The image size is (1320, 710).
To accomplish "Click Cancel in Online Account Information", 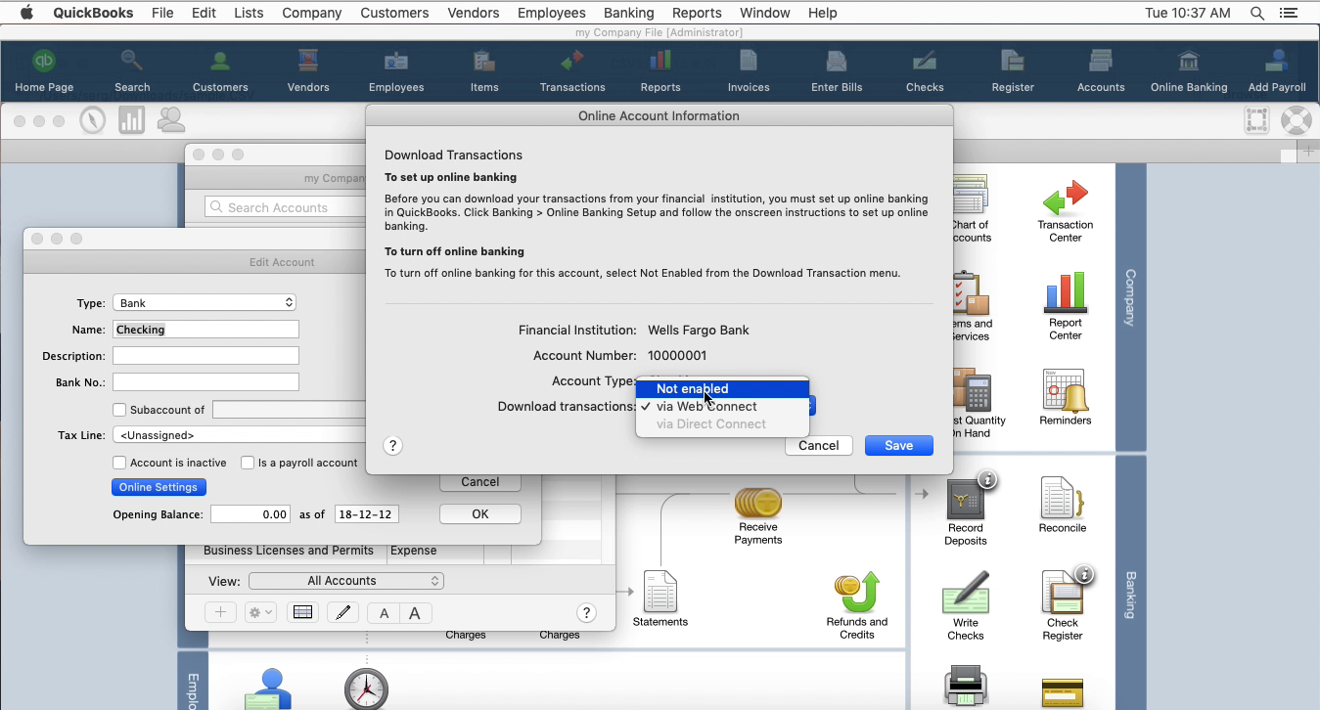I will [818, 446].
